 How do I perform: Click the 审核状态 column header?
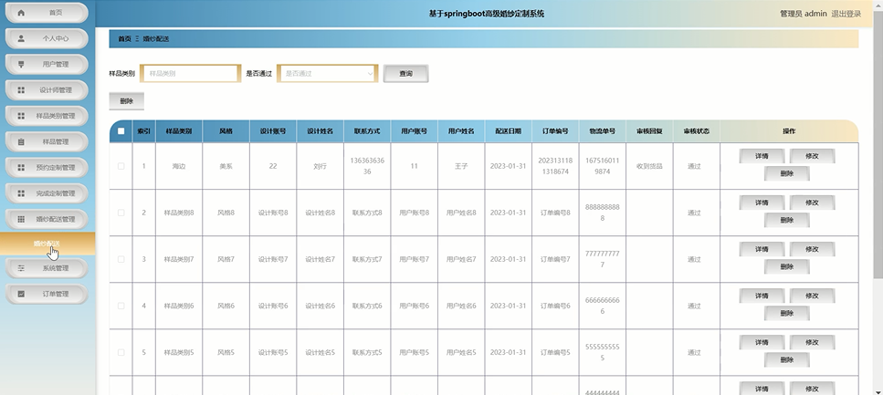696,131
